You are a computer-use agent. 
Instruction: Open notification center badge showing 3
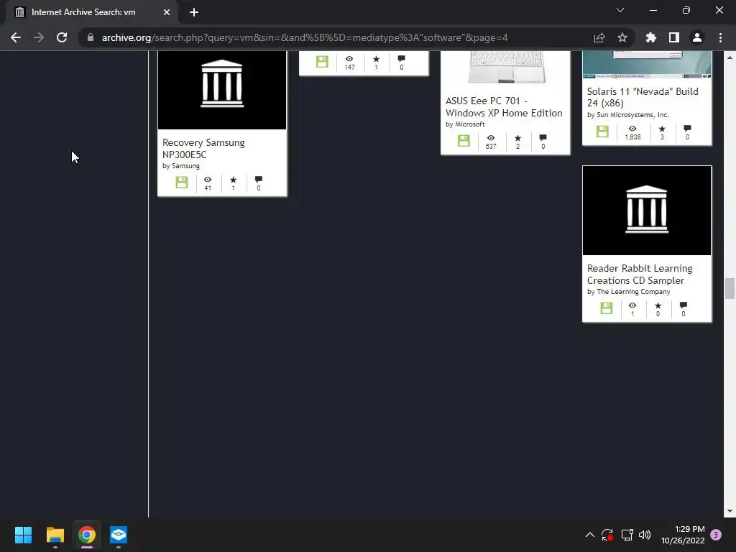click(716, 535)
